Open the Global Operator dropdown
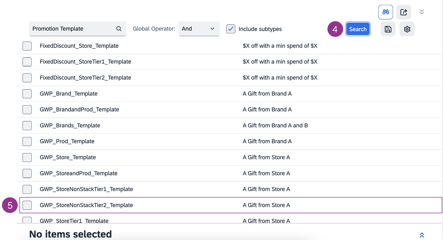The width and height of the screenshot is (443, 240). [x=199, y=29]
